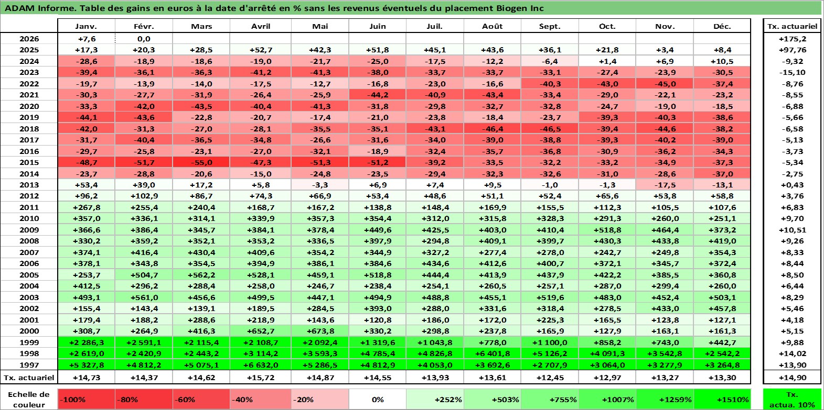Screen dimensions: 824x410
Task: Click the Tx. actua. 10% green box
Action: point(792,399)
